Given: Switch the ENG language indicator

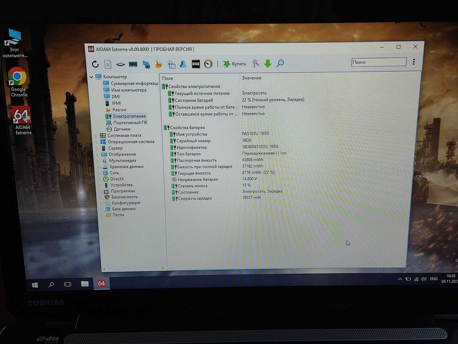Looking at the screenshot, I should click(x=434, y=279).
